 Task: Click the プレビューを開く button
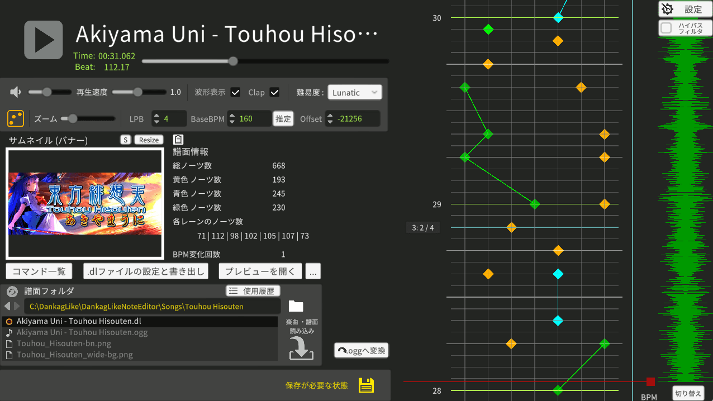(260, 271)
